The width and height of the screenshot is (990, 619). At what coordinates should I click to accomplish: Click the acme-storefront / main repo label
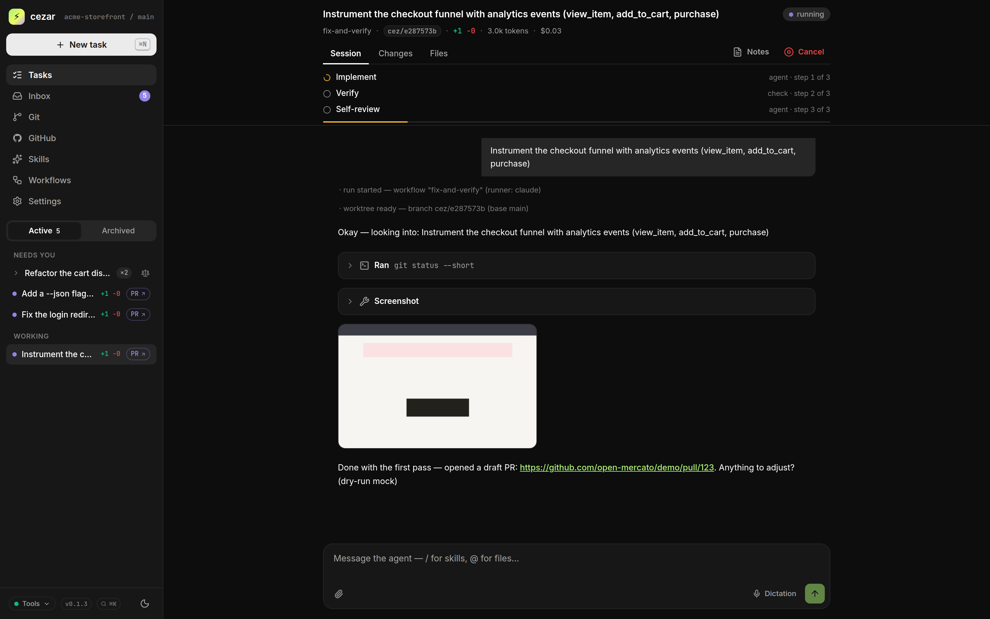[x=109, y=17]
